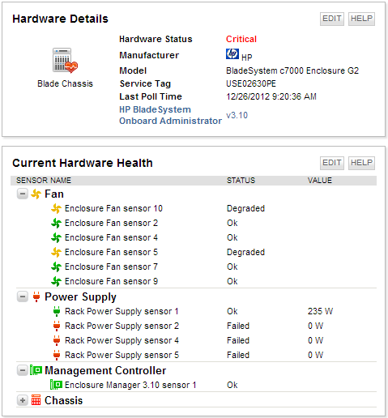388x418 pixels.
Task: Click the Management Controller category icon
Action: coord(36,370)
